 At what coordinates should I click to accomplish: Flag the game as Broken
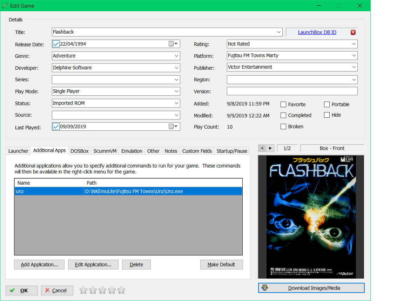(x=283, y=126)
